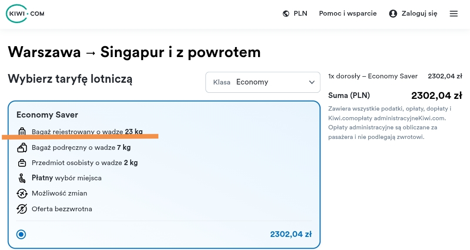Click the non-refundable offer icon
The image size is (470, 250).
[x=22, y=209]
